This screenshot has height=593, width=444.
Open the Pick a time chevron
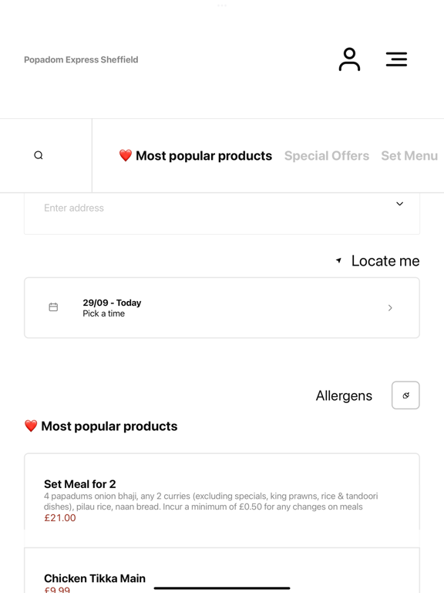coord(390,308)
